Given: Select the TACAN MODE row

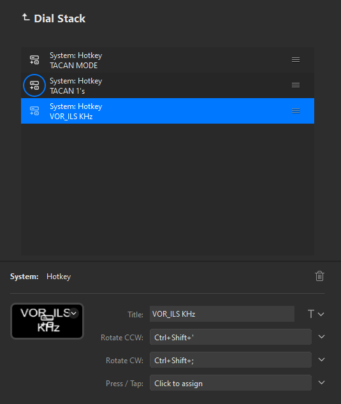Looking at the screenshot, I should [168, 60].
